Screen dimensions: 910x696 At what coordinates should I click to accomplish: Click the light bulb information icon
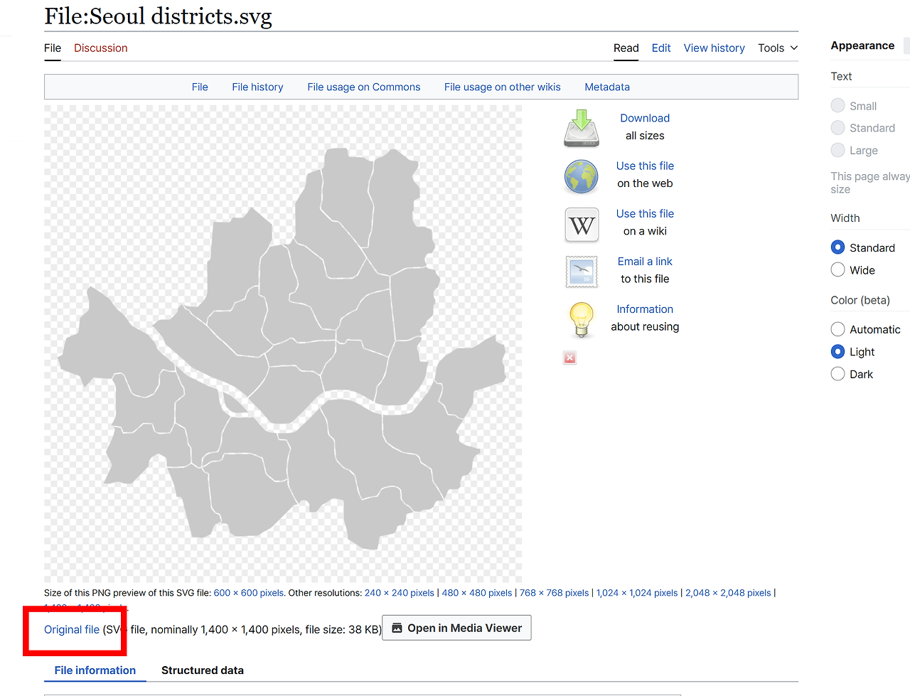tap(582, 319)
